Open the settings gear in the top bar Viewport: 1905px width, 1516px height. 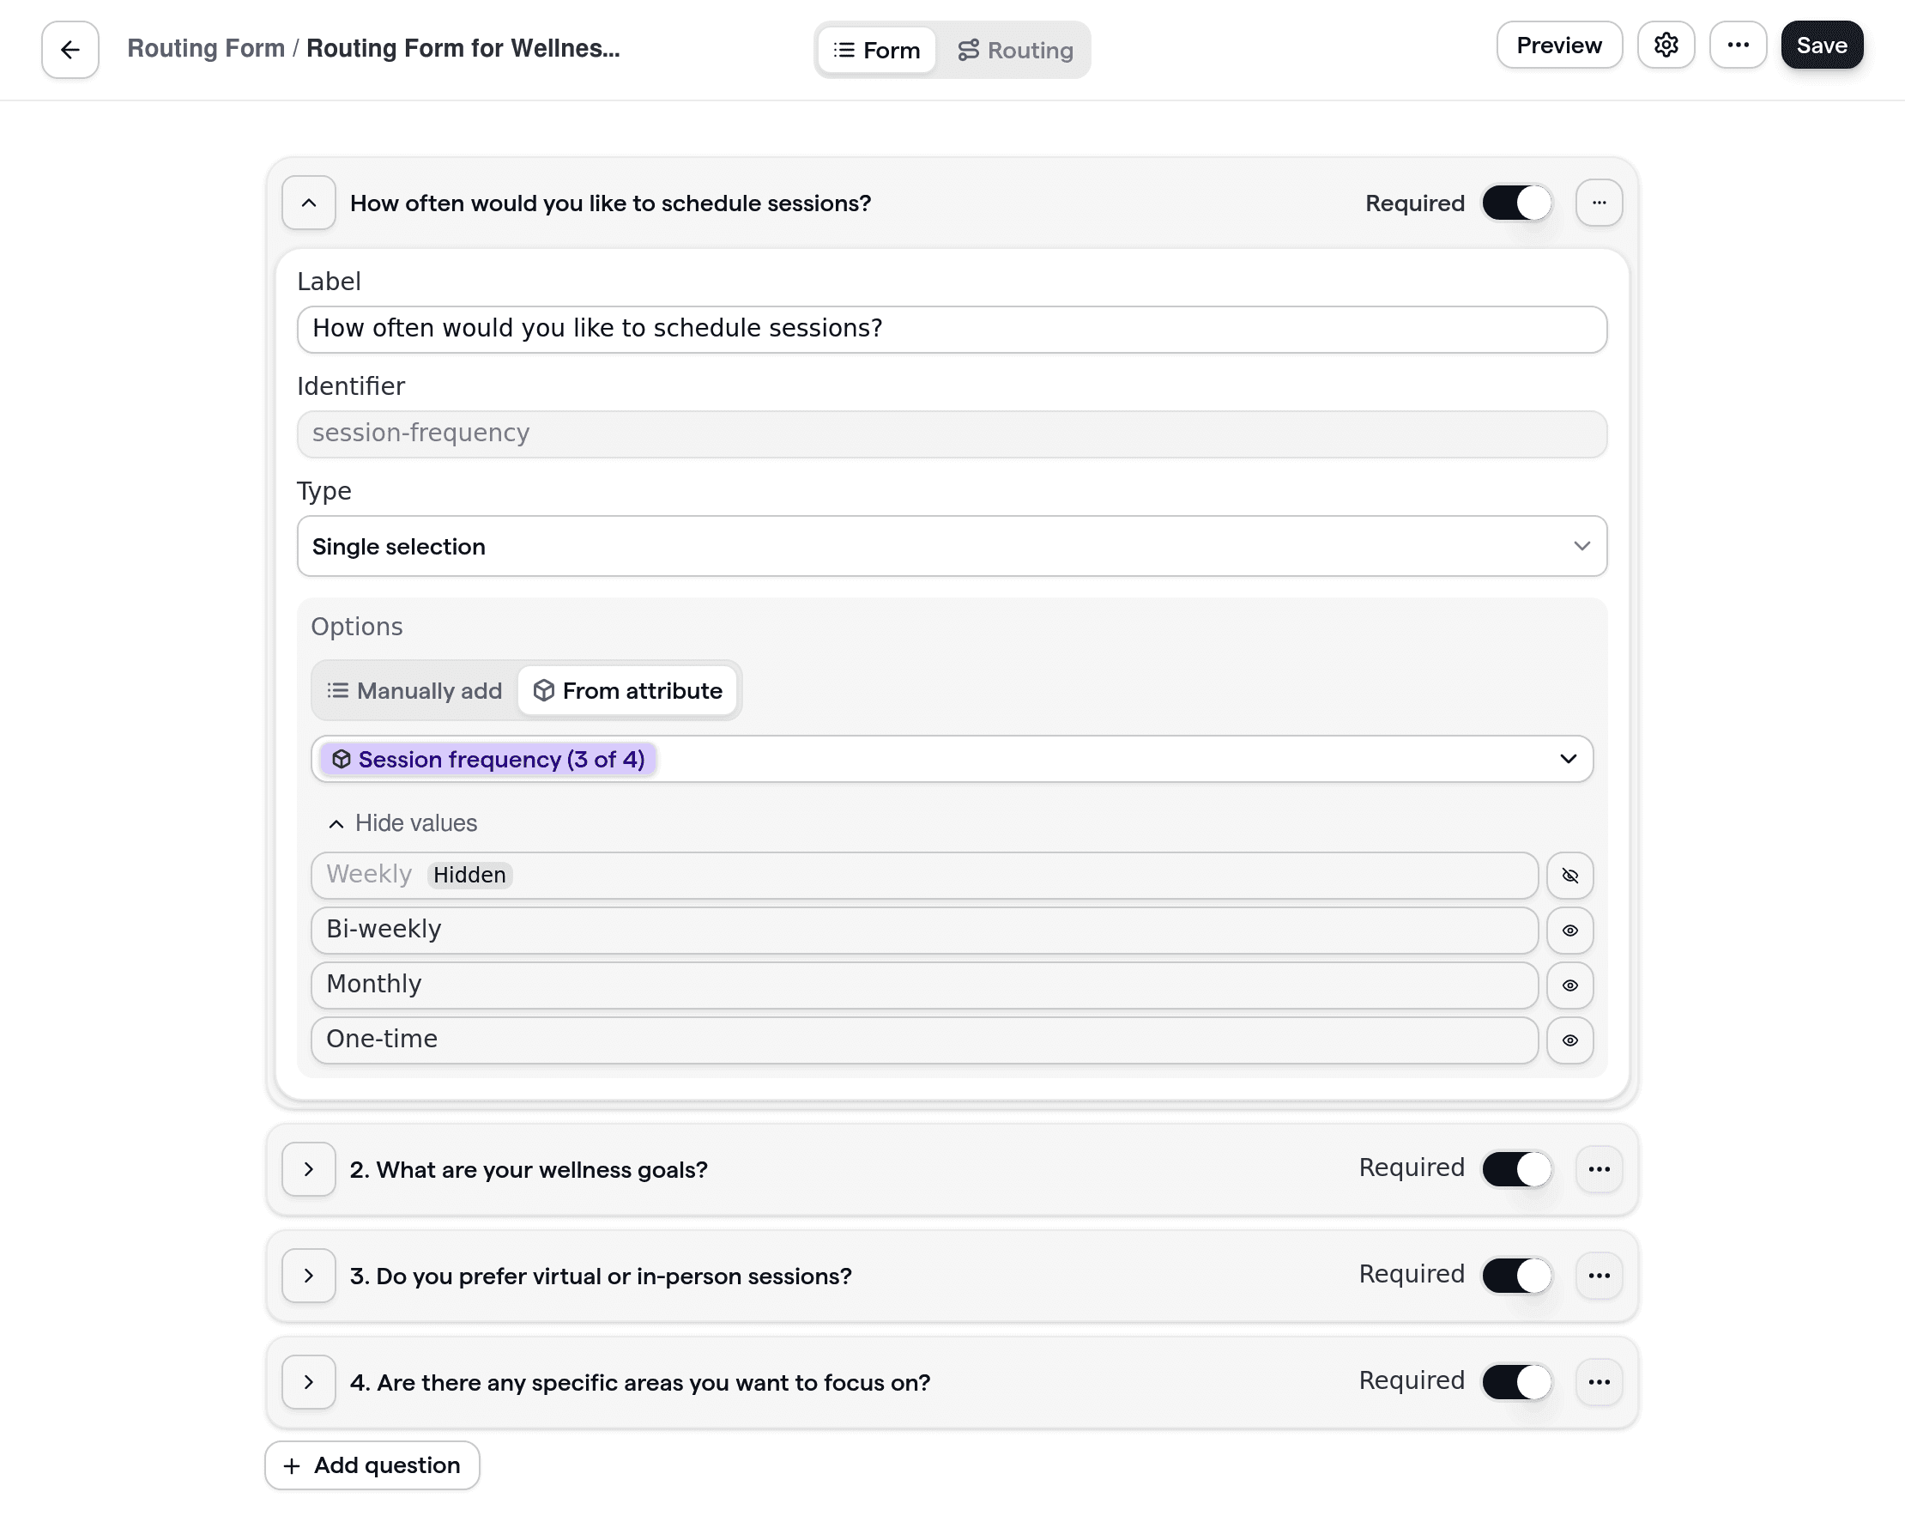point(1666,44)
